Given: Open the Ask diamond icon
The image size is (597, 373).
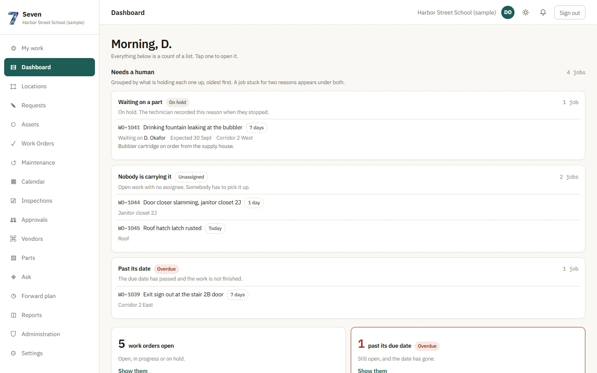Looking at the screenshot, I should pos(13,277).
